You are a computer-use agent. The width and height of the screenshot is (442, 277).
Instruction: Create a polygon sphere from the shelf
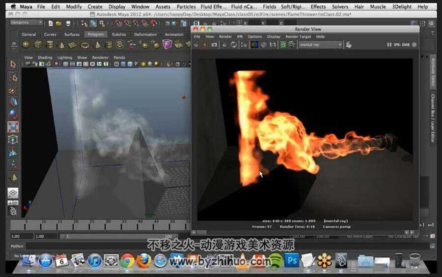pyautogui.click(x=26, y=45)
